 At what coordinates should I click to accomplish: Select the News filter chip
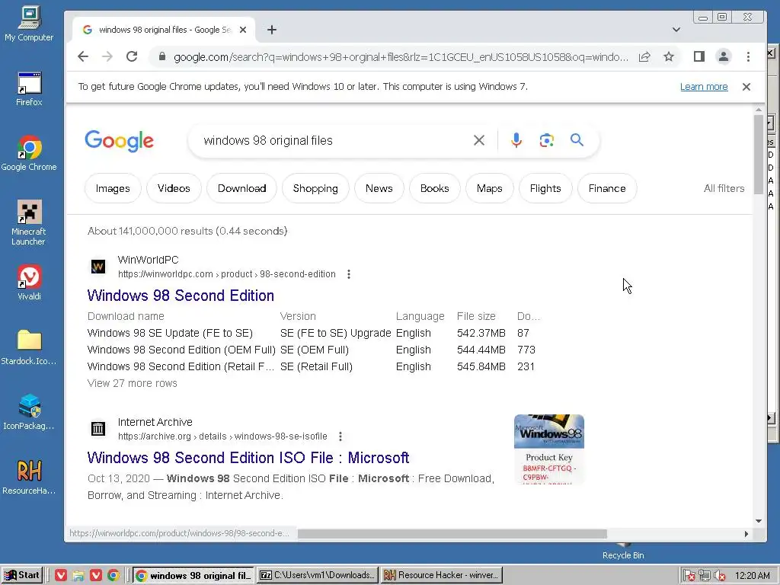379,189
